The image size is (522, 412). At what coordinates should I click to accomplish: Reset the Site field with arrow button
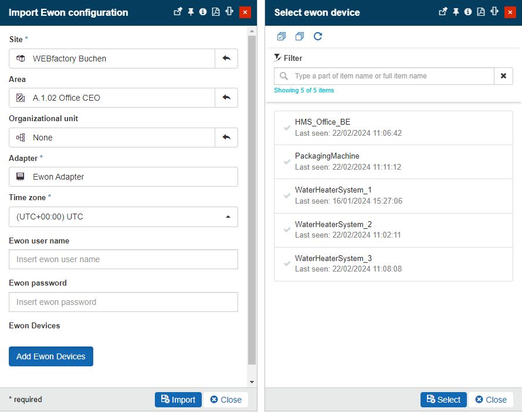(226, 59)
